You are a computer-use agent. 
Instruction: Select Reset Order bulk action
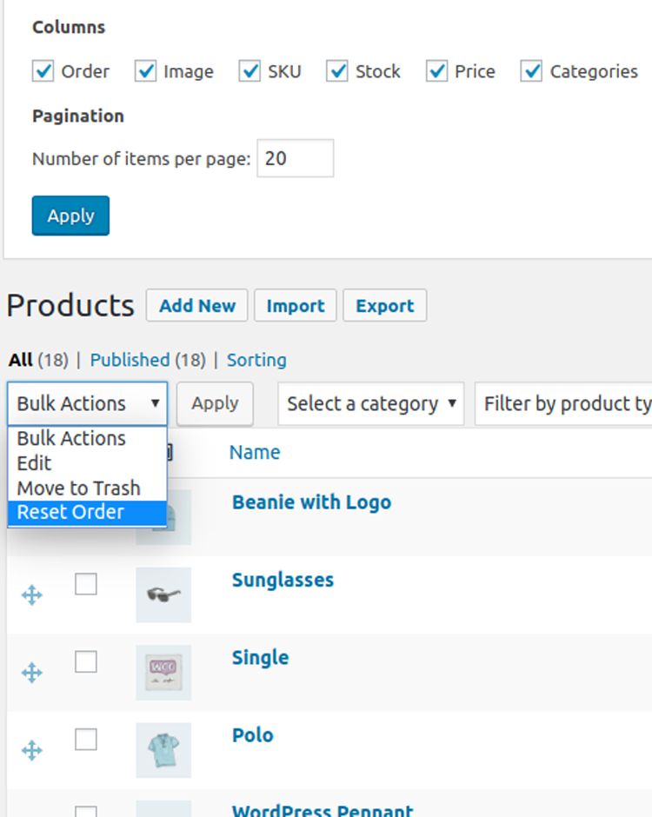(x=87, y=513)
